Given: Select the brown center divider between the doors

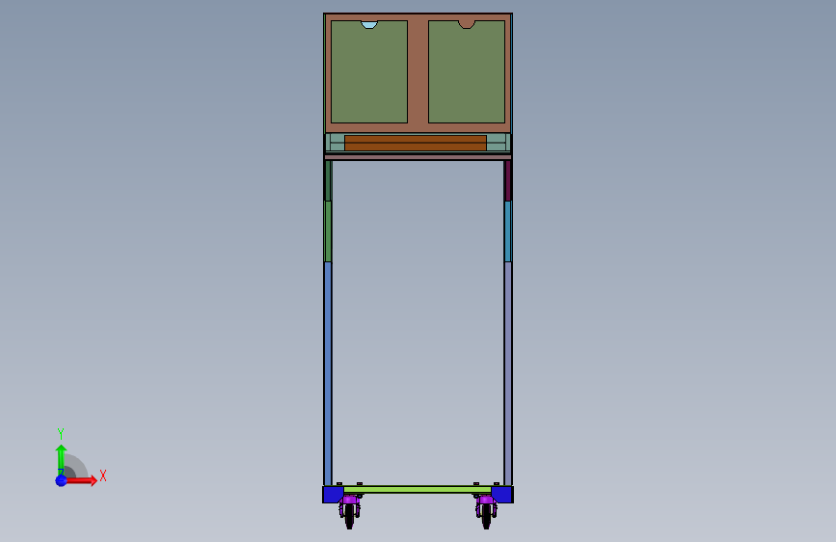Looking at the screenshot, I should coord(418,72).
